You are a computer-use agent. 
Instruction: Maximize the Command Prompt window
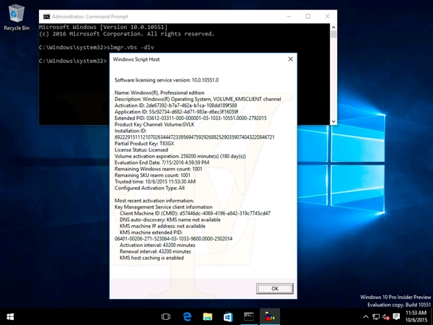click(x=308, y=15)
